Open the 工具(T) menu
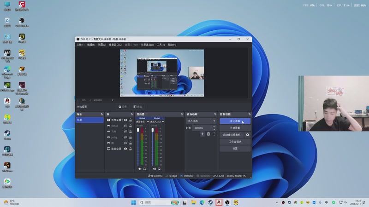Image resolution: width=369 pixels, height=207 pixels. point(161,45)
